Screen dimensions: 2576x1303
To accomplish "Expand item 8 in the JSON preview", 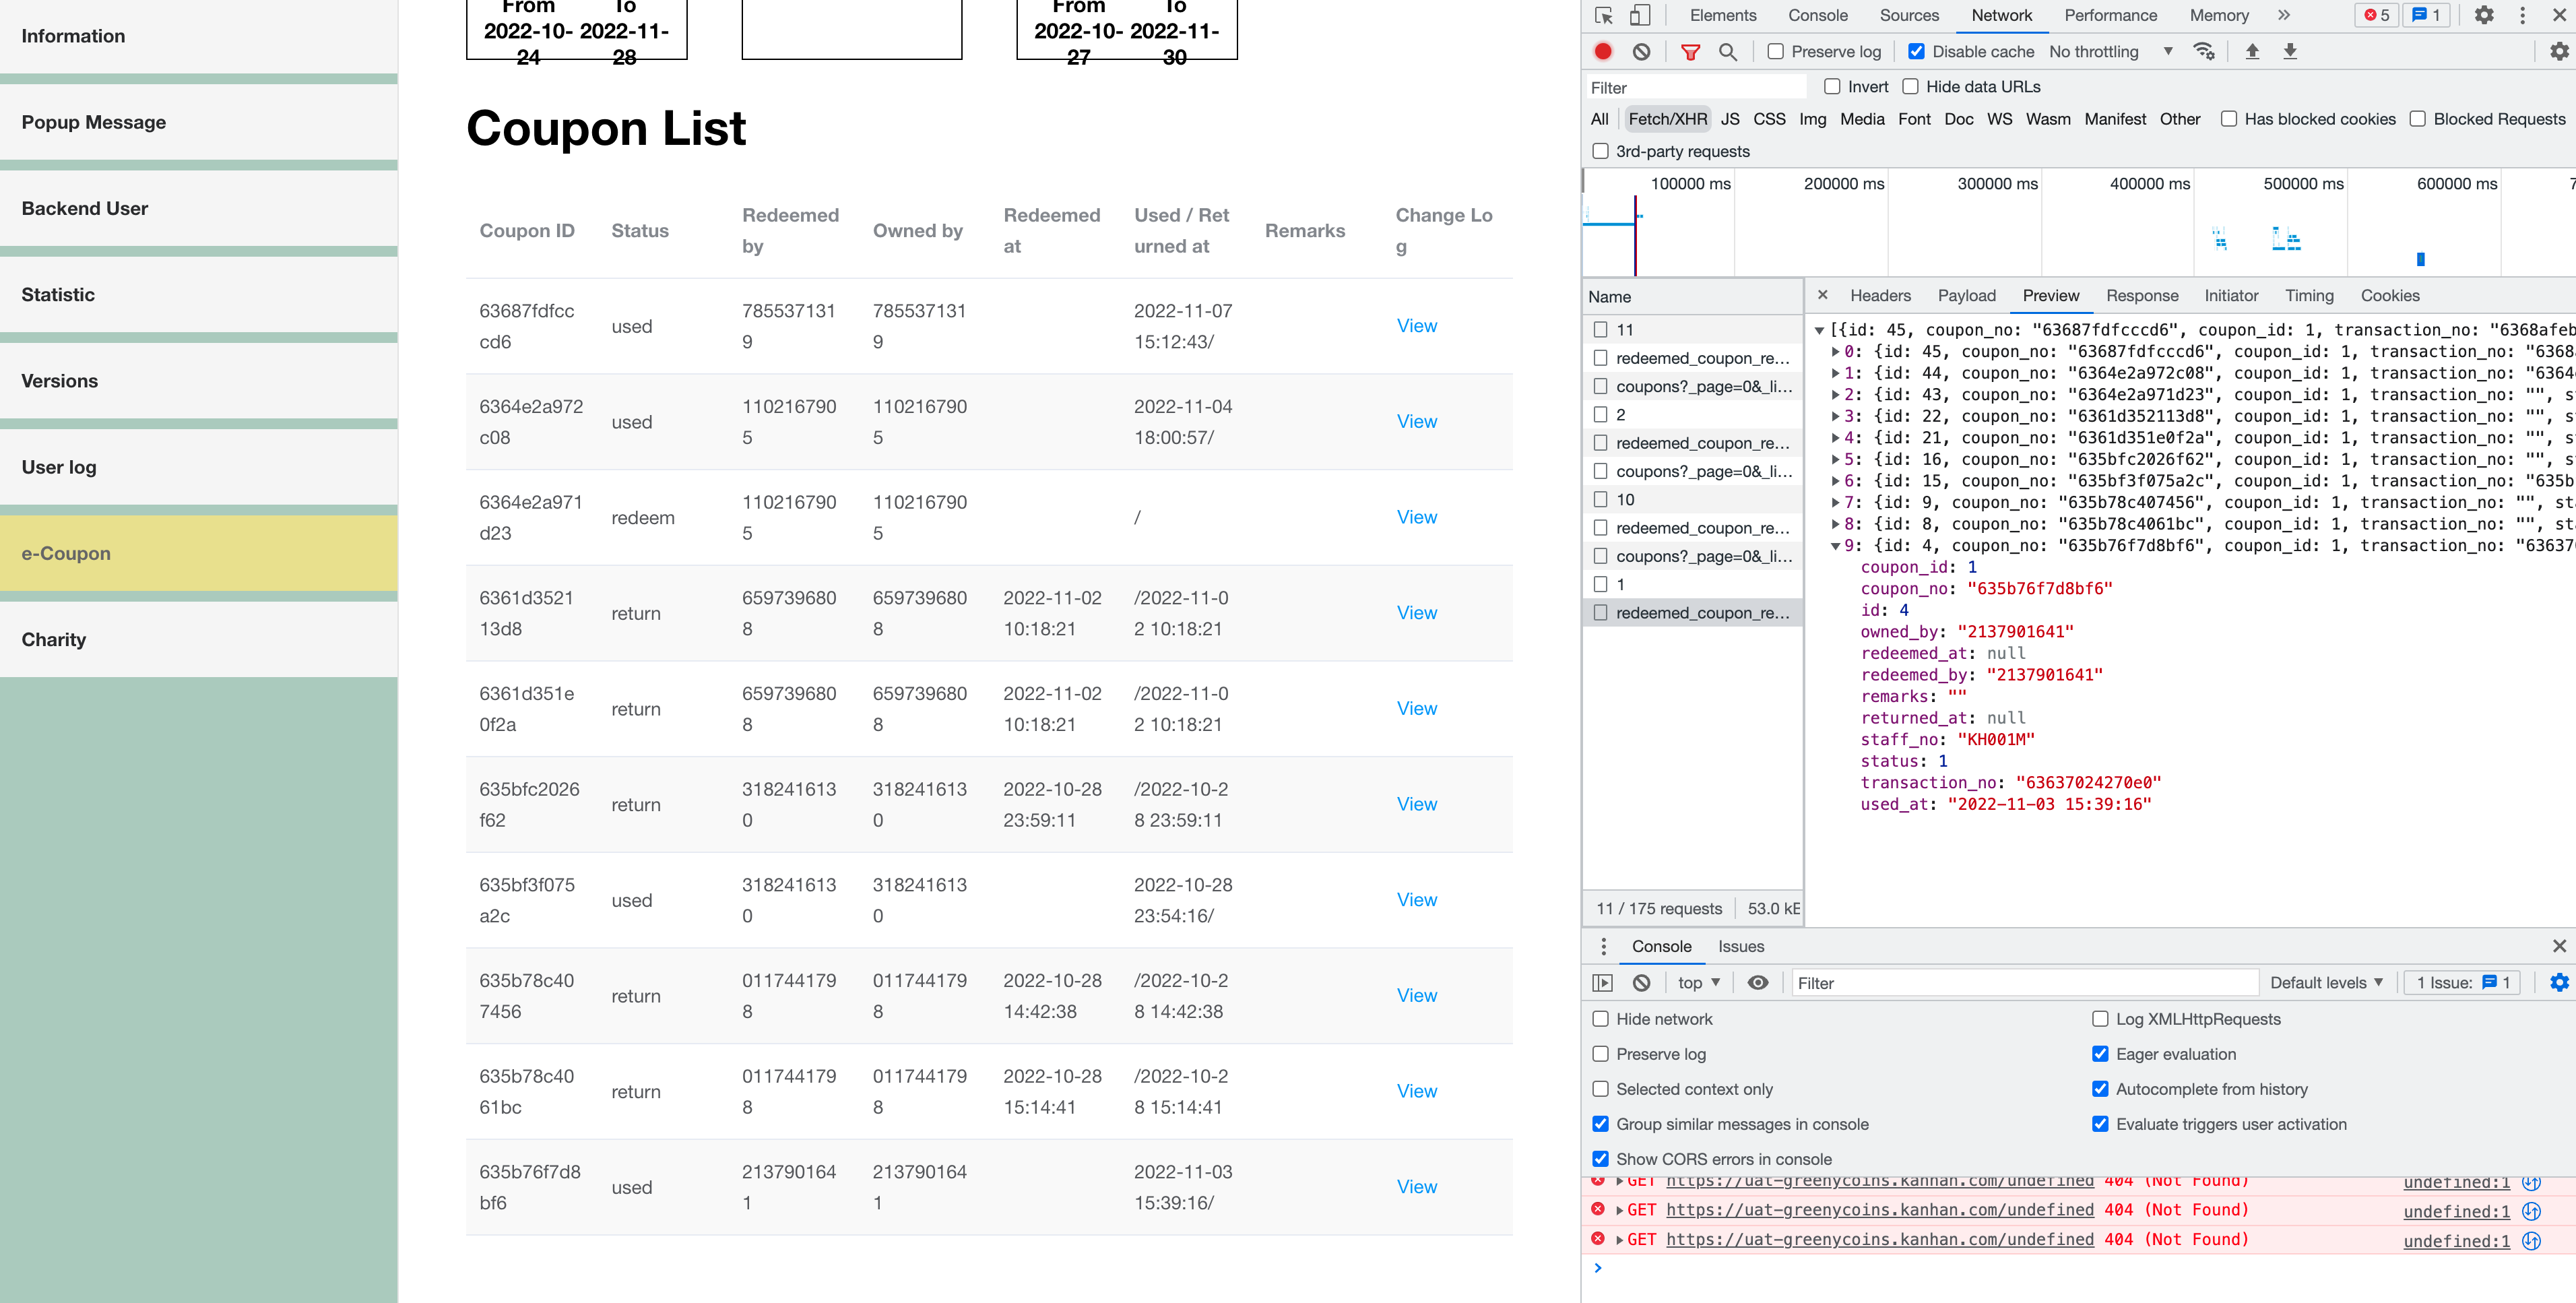I will point(1836,524).
